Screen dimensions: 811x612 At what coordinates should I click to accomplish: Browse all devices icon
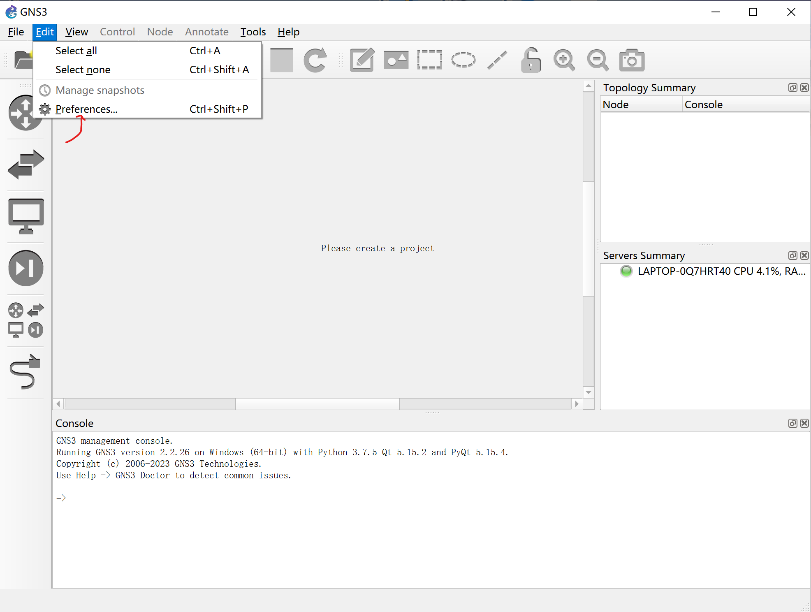[25, 320]
